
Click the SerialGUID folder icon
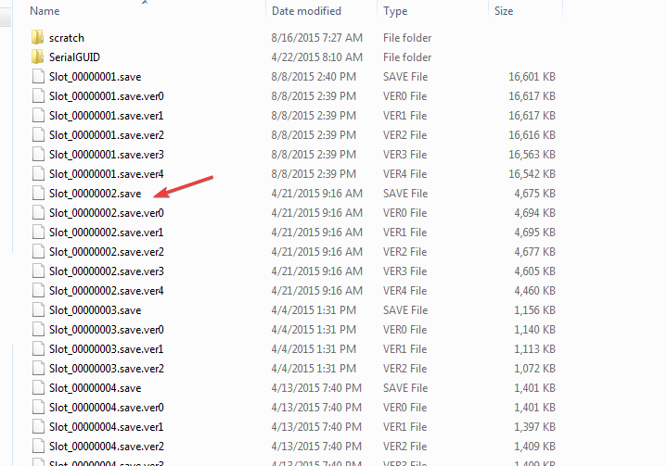click(x=37, y=57)
